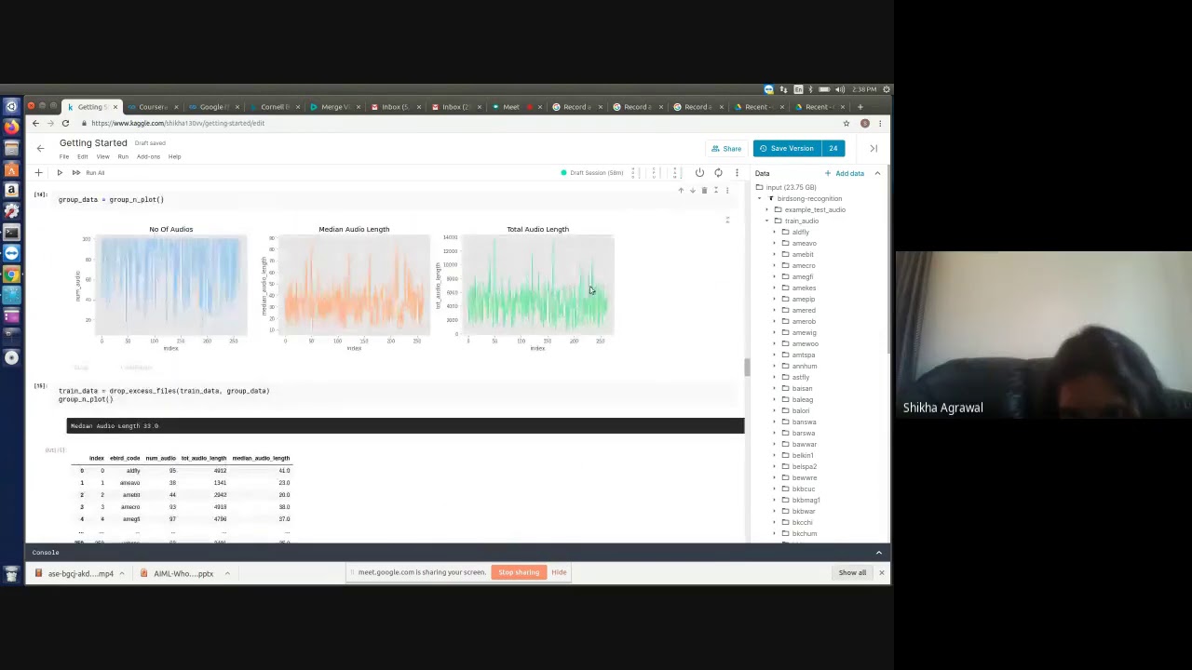Collapse the right sidebar with arrow icon
The height and width of the screenshot is (670, 1192).
(x=874, y=149)
